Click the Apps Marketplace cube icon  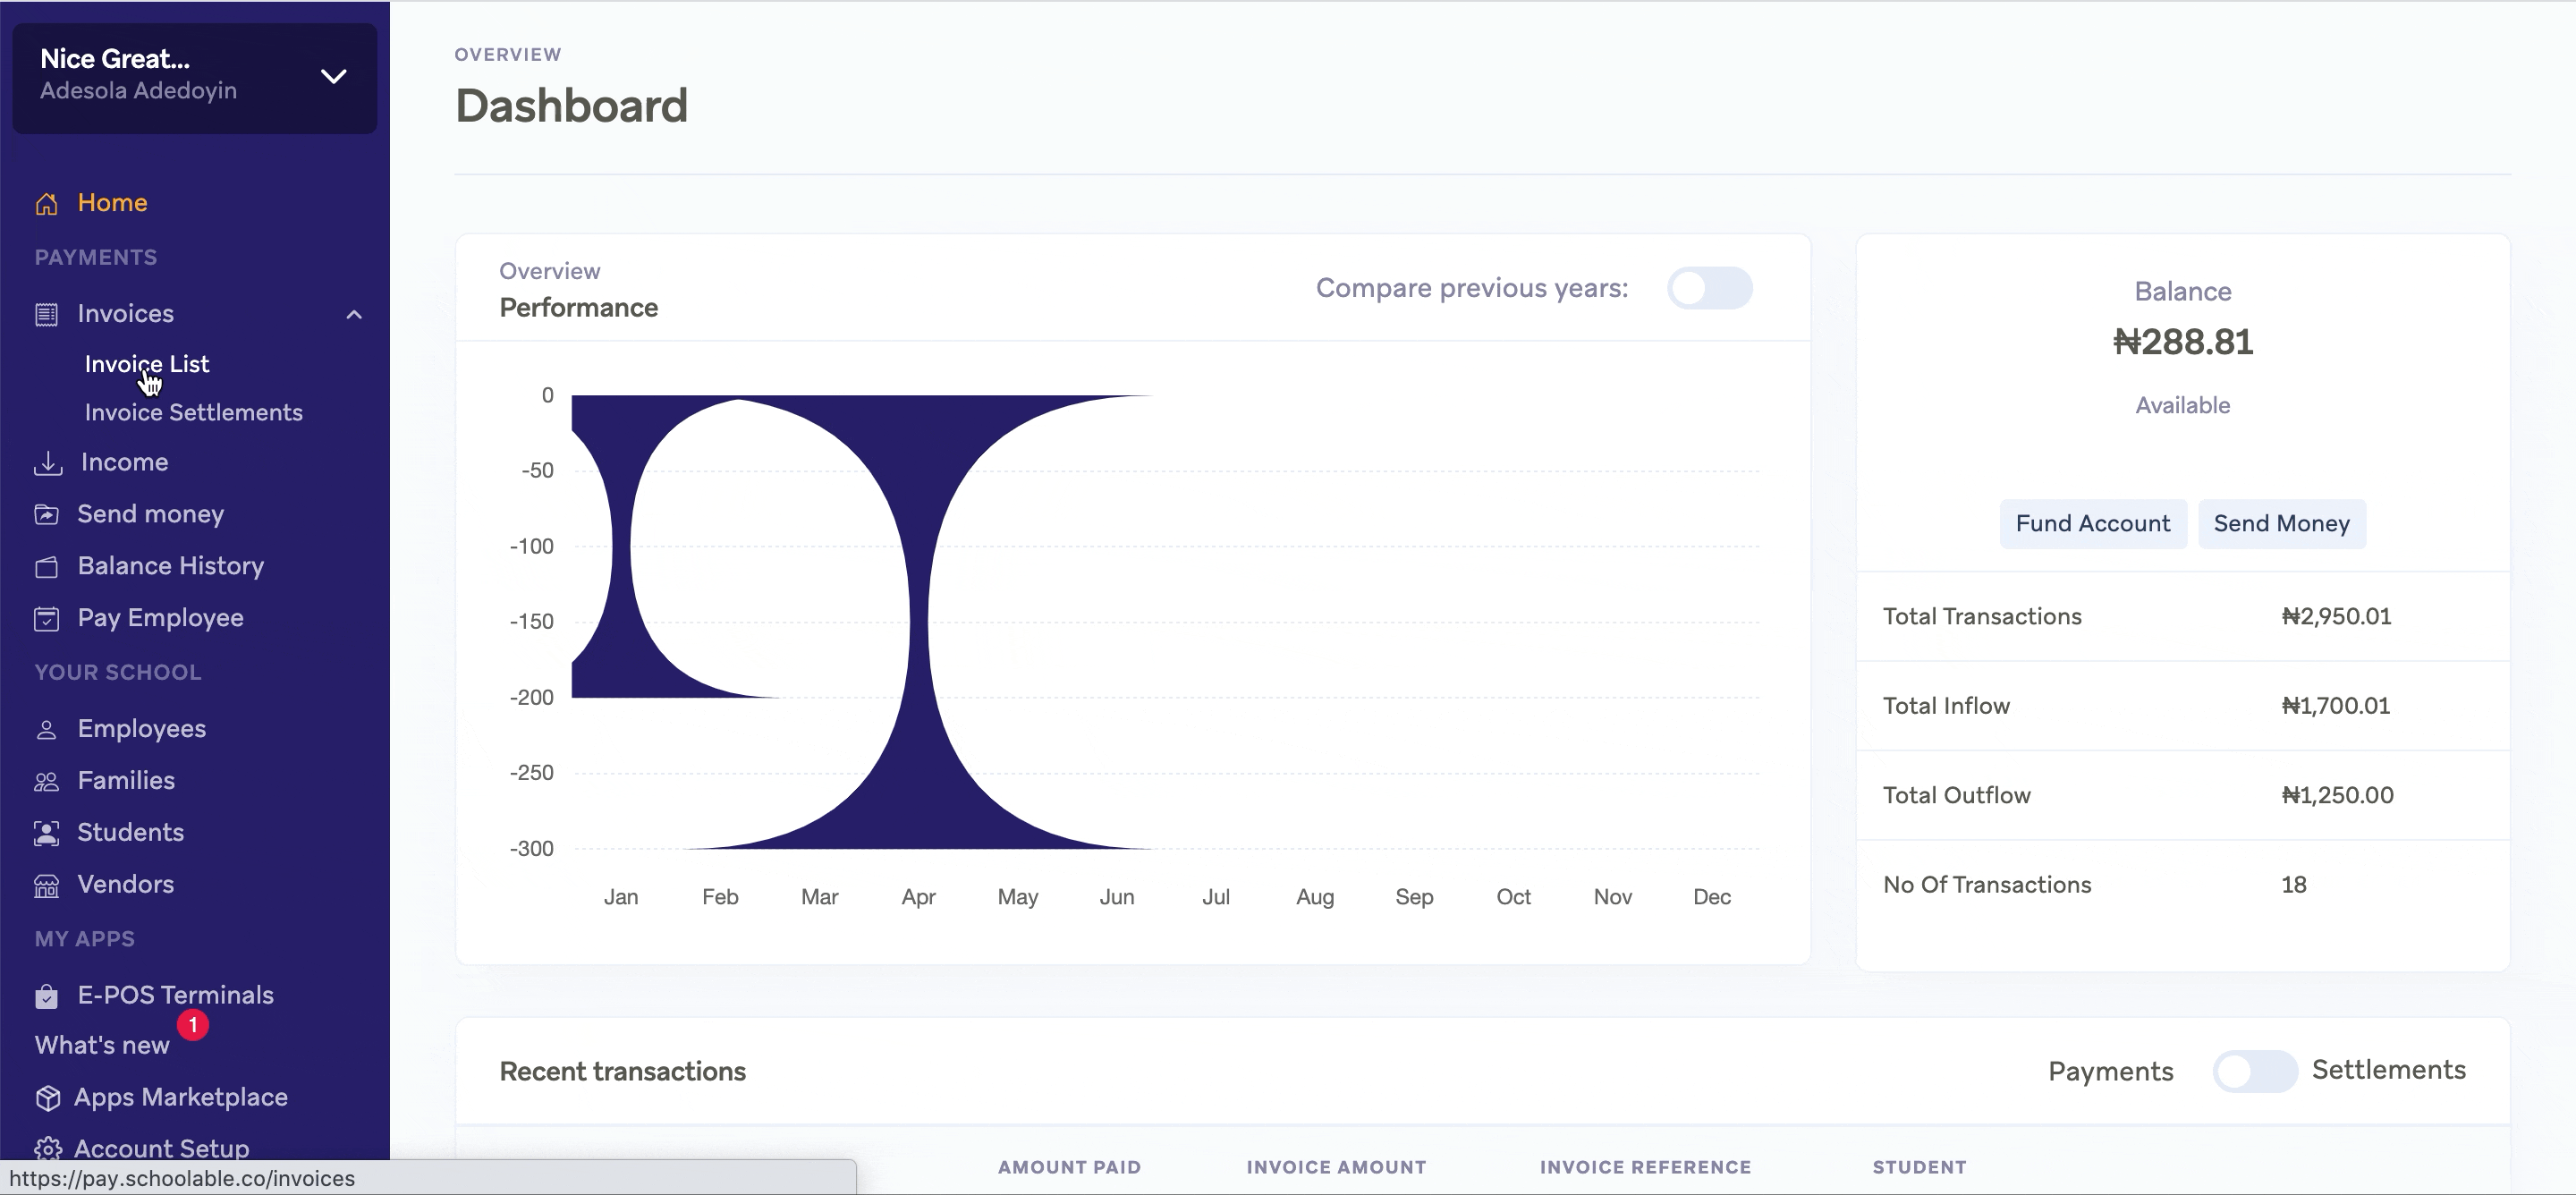click(x=46, y=1097)
